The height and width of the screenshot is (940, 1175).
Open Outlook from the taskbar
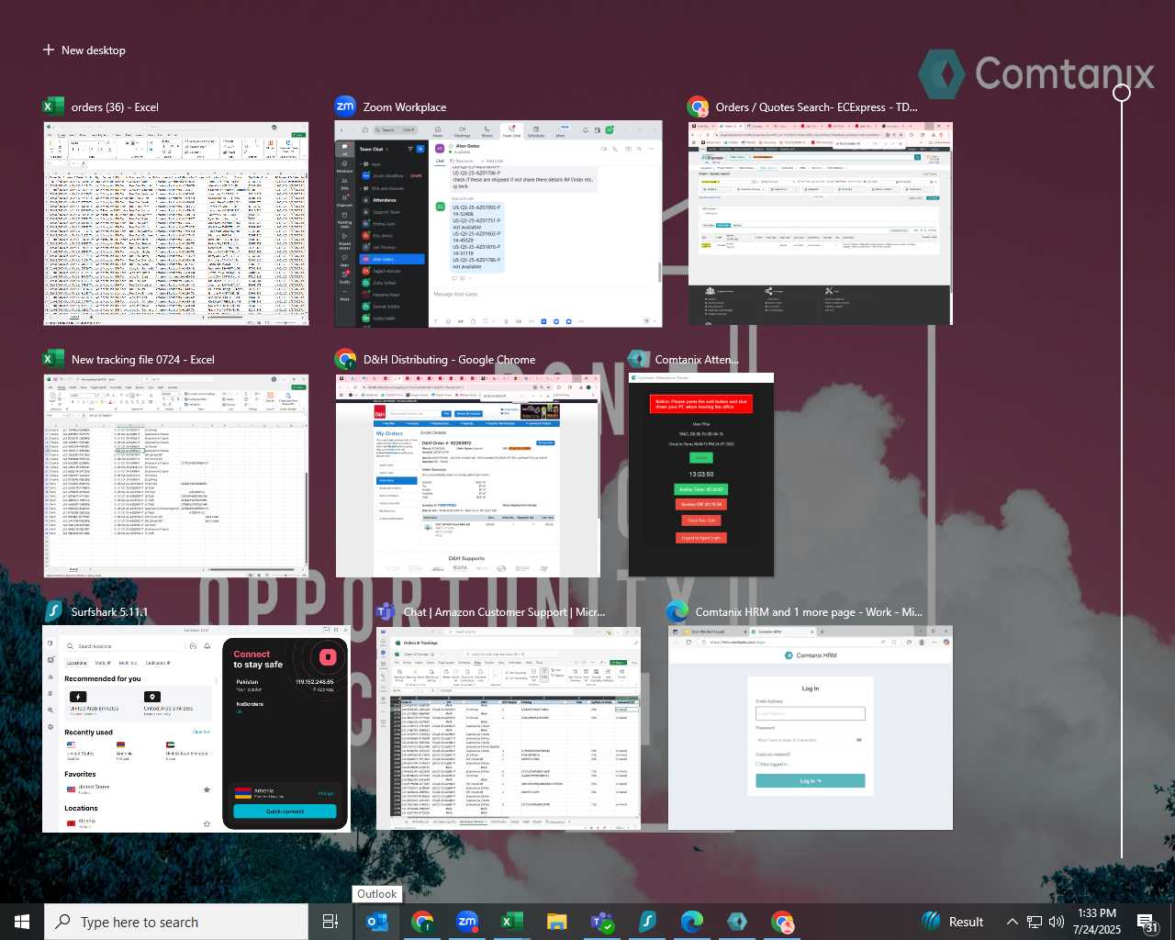376,922
